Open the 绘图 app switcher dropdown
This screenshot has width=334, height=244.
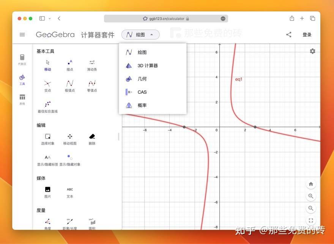[140, 34]
